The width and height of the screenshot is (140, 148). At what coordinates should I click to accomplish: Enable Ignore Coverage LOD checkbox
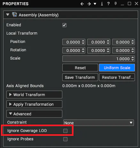[65, 131]
